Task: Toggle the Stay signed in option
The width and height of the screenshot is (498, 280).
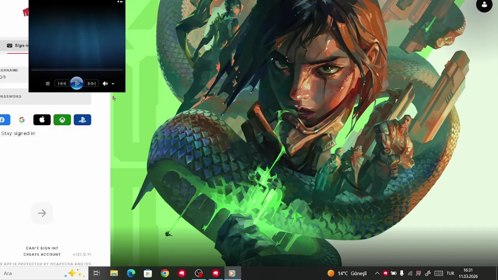Action: coord(18,133)
